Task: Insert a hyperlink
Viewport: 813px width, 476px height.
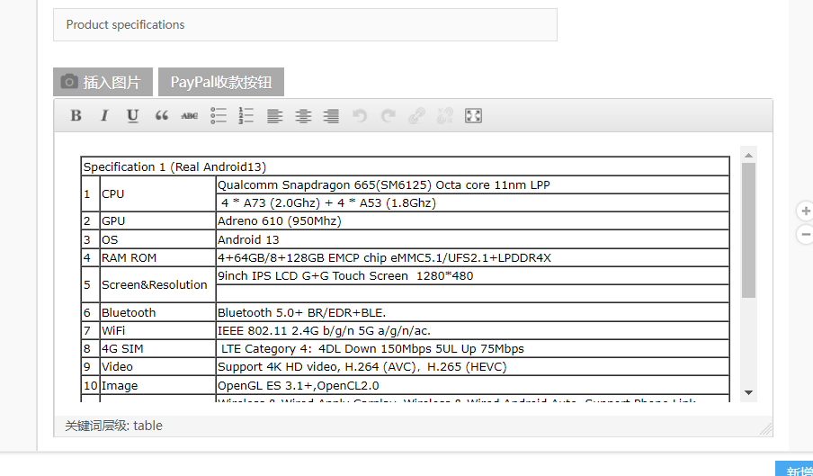Action: (x=415, y=115)
